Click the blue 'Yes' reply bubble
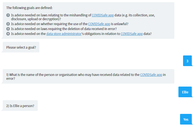 point(186,119)
